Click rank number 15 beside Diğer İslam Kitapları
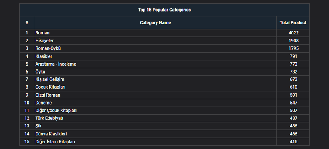The height and width of the screenshot is (149, 329). point(27,142)
